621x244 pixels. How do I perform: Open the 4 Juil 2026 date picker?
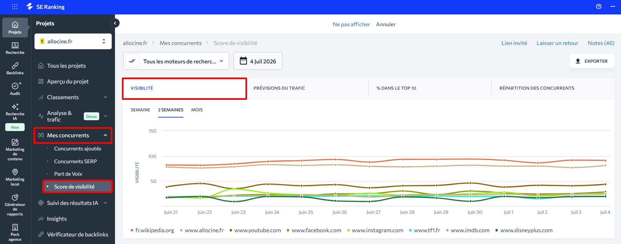[258, 61]
